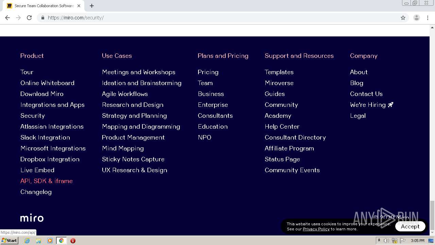Go to Download Miro
Image resolution: width=435 pixels, height=245 pixels.
click(42, 94)
